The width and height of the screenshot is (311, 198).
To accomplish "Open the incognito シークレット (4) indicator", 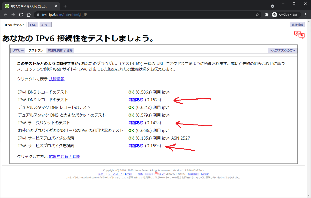I will [286, 15].
